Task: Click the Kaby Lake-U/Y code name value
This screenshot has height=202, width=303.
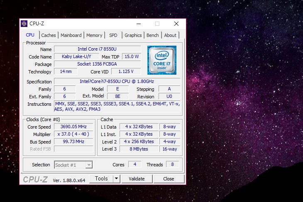Action: [x=76, y=56]
